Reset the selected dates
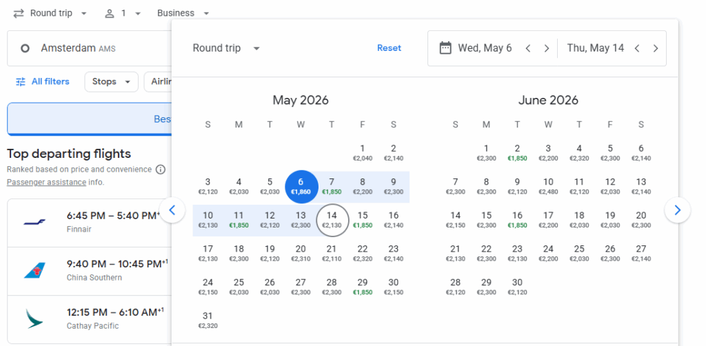This screenshot has height=346, width=706. pos(389,48)
